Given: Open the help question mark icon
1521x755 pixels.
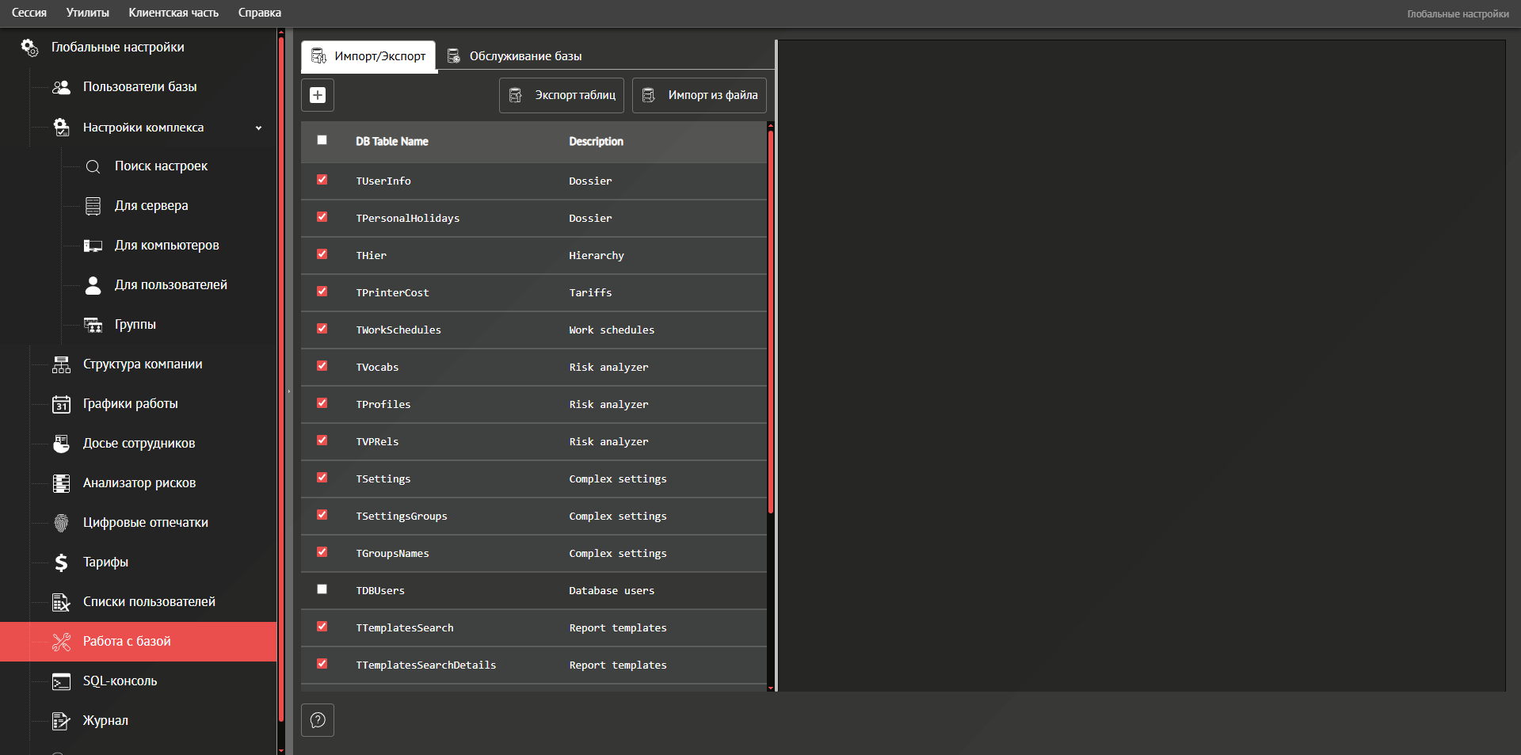Looking at the screenshot, I should 318,720.
